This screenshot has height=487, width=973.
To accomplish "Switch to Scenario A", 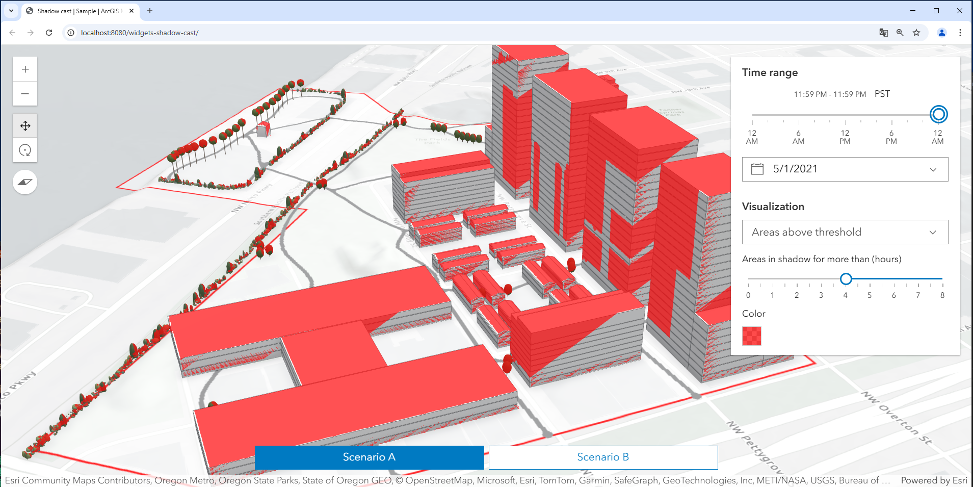I will (x=369, y=457).
